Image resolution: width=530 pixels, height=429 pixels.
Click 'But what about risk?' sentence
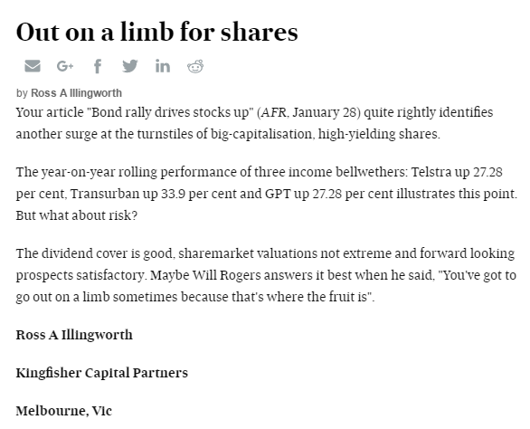(77, 215)
